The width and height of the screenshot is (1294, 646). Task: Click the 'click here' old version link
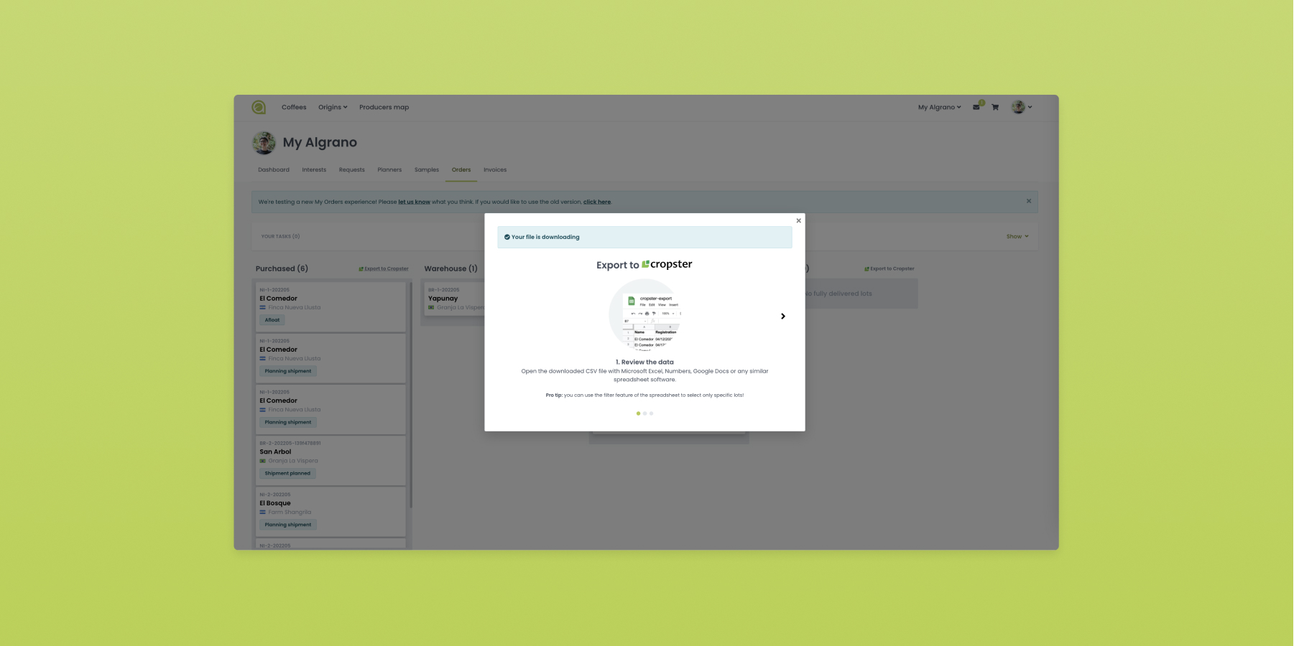[597, 202]
